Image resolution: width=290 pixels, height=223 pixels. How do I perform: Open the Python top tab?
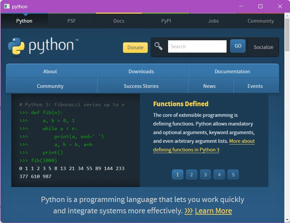pos(24,21)
